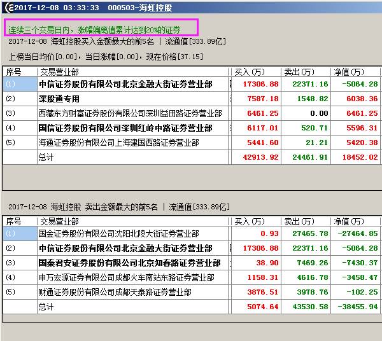Select 国金证券 沈阳北陵大街 row
This screenshot has width=382, height=341.
[x=118, y=233]
